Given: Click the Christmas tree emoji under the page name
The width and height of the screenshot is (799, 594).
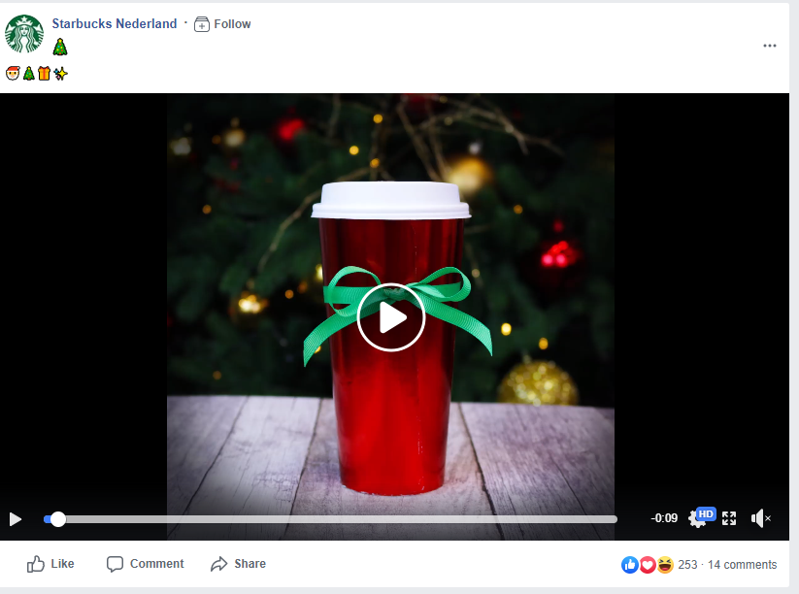Looking at the screenshot, I should (60, 47).
